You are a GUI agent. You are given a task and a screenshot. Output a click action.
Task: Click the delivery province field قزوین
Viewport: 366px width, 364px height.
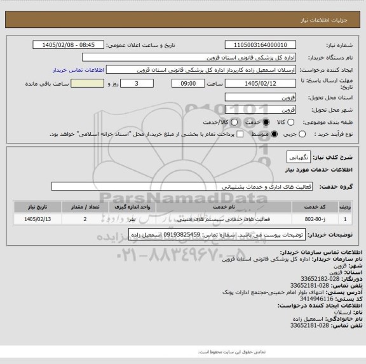[261, 97]
